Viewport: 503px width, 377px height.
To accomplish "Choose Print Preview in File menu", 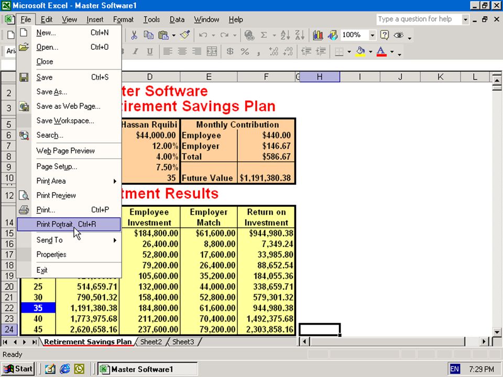I will pyautogui.click(x=69, y=195).
